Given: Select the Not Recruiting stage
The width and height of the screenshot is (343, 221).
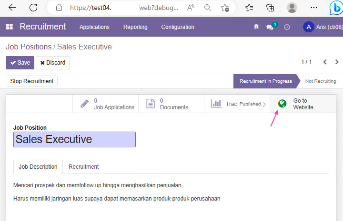Looking at the screenshot, I should pos(321,81).
